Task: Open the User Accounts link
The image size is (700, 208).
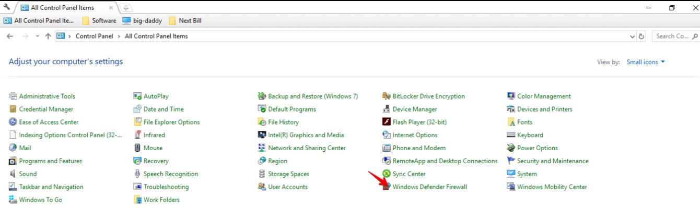Action: [x=288, y=187]
